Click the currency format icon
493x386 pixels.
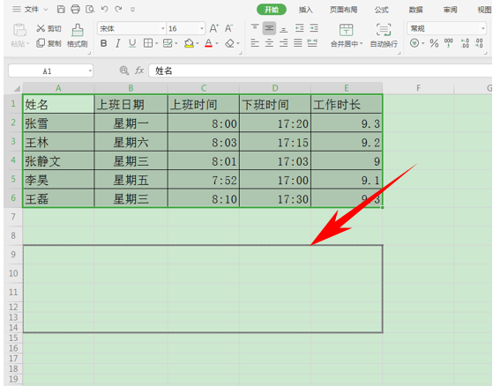click(415, 43)
